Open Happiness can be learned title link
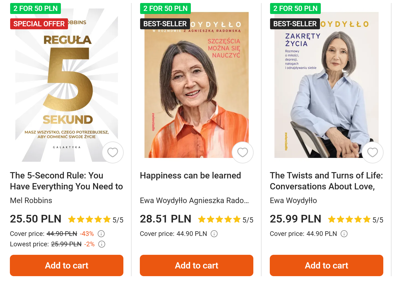The height and width of the screenshot is (286, 397). tap(190, 175)
